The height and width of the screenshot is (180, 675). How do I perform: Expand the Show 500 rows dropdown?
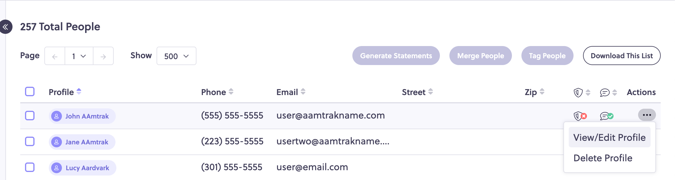click(x=176, y=56)
